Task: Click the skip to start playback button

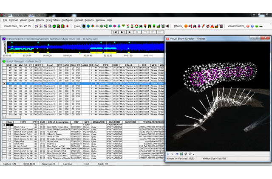Action: 115,32
